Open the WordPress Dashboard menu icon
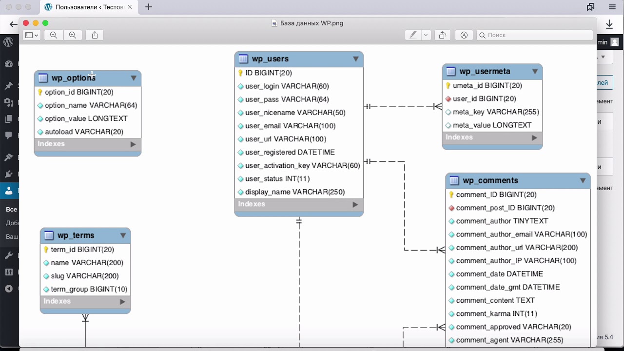 [9, 64]
